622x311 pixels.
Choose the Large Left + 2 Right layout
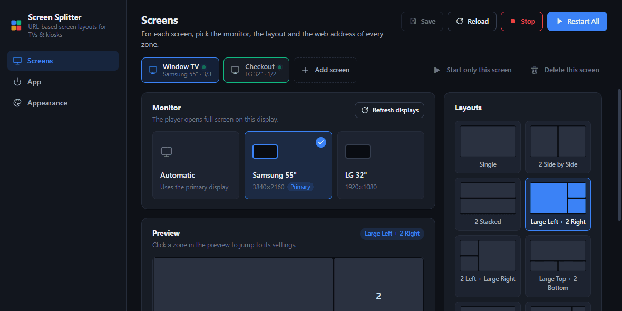[x=558, y=205]
